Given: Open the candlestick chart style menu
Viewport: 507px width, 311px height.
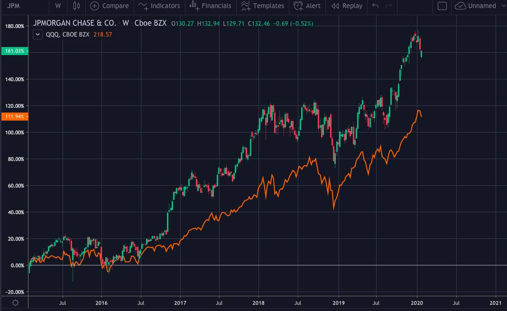Looking at the screenshot, I should click(x=76, y=6).
